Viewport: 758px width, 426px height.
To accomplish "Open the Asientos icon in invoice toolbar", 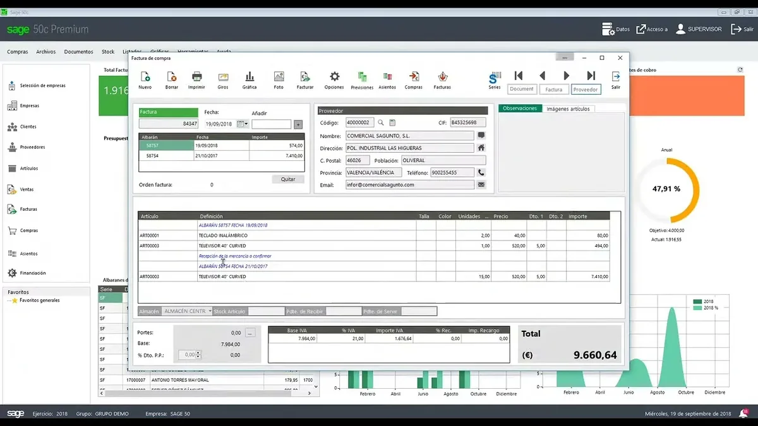I will tap(387, 76).
